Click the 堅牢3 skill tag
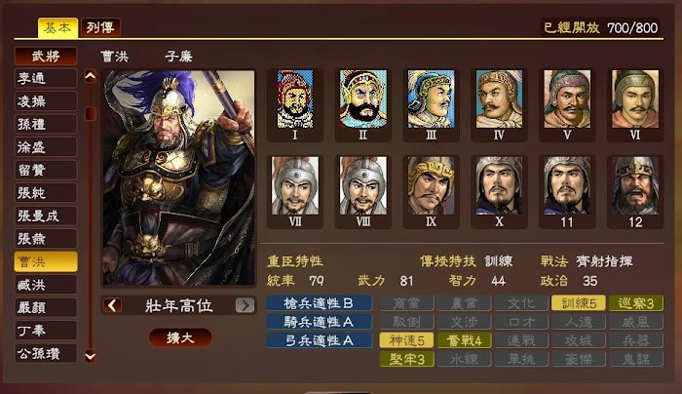Screen dimensions: 682x394 tap(406, 359)
